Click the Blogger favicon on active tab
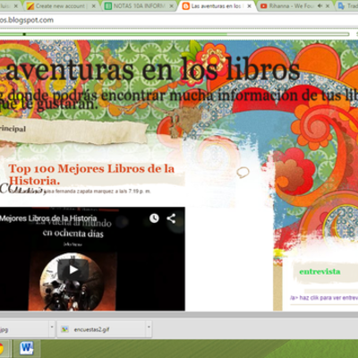 pos(186,6)
